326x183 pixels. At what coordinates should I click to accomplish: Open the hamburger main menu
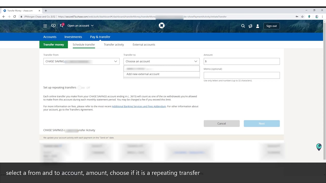point(45,26)
